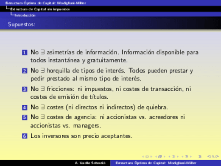The height and width of the screenshot is (166, 221).
Task: Go to next slide arrow beside slide symbol
Action: pyautogui.click(x=151, y=157)
